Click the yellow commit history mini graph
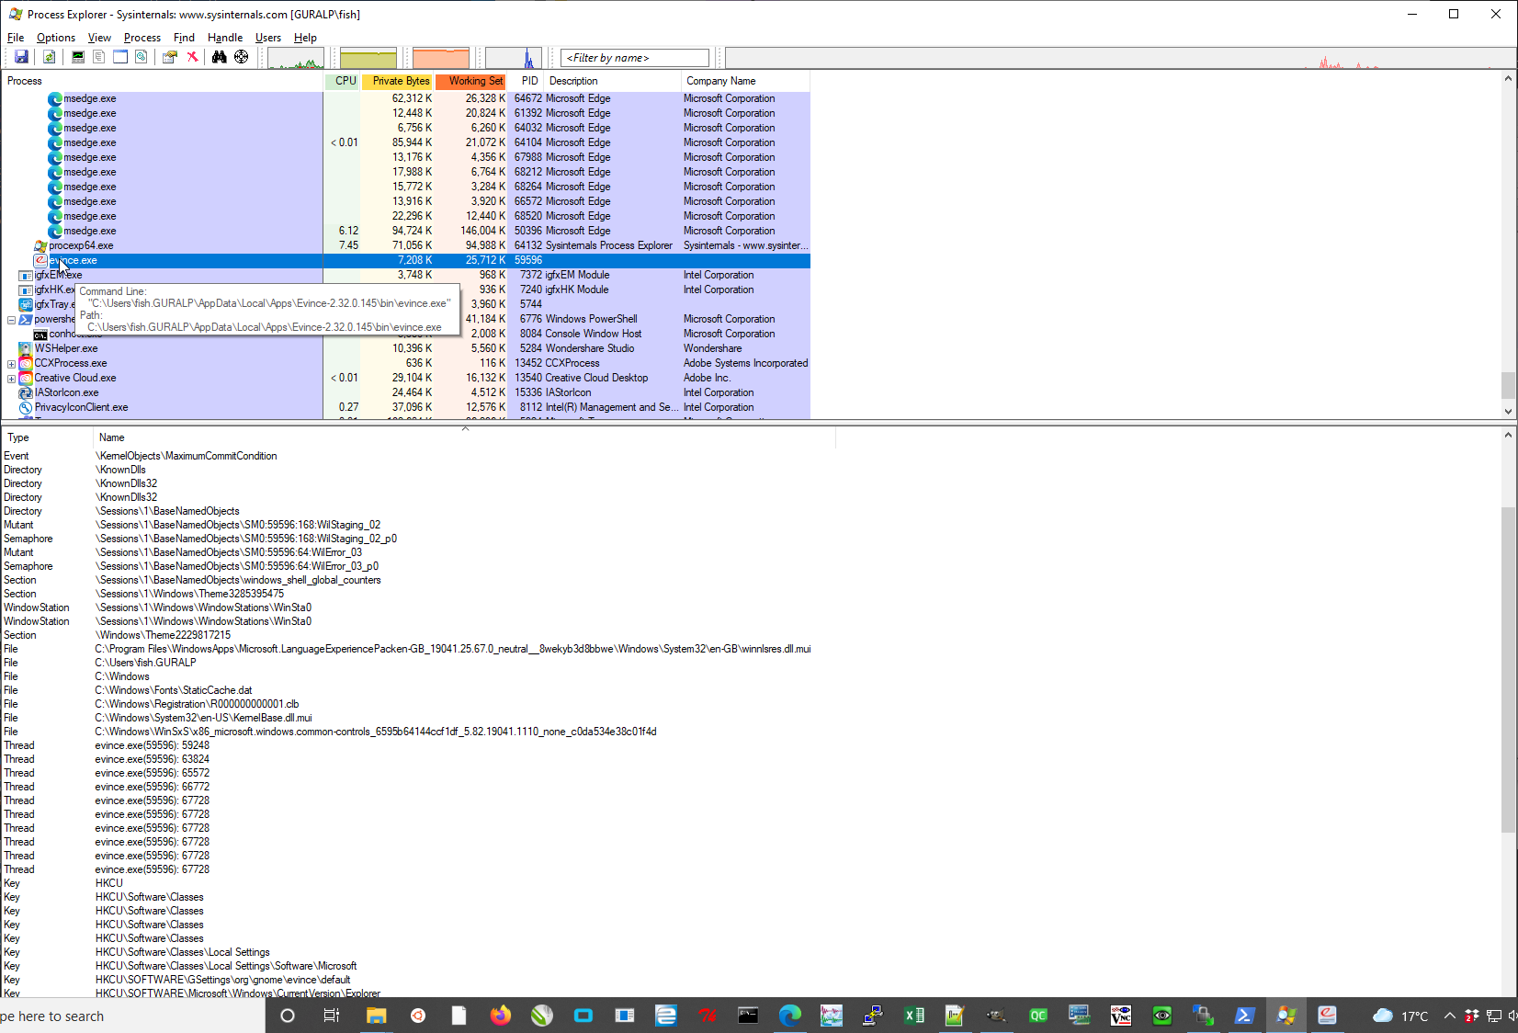Image resolution: width=1518 pixels, height=1033 pixels. pyautogui.click(x=368, y=58)
